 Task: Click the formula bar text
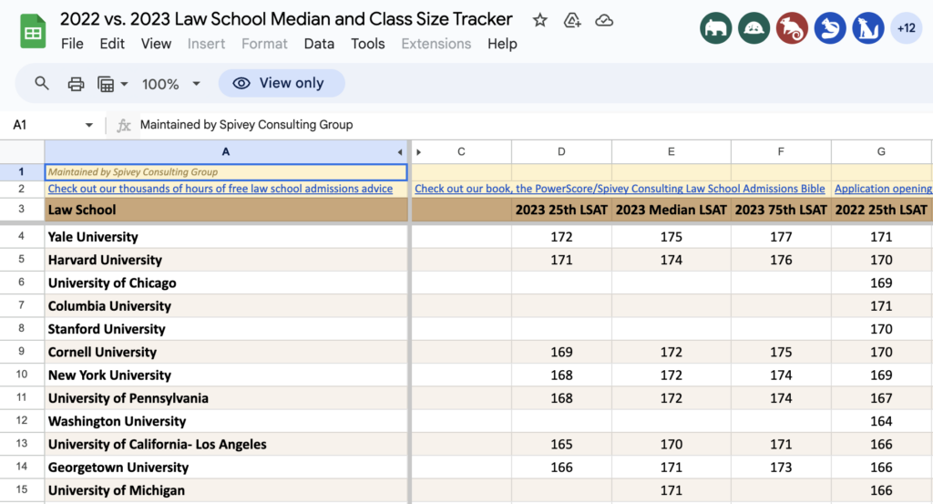pyautogui.click(x=246, y=125)
